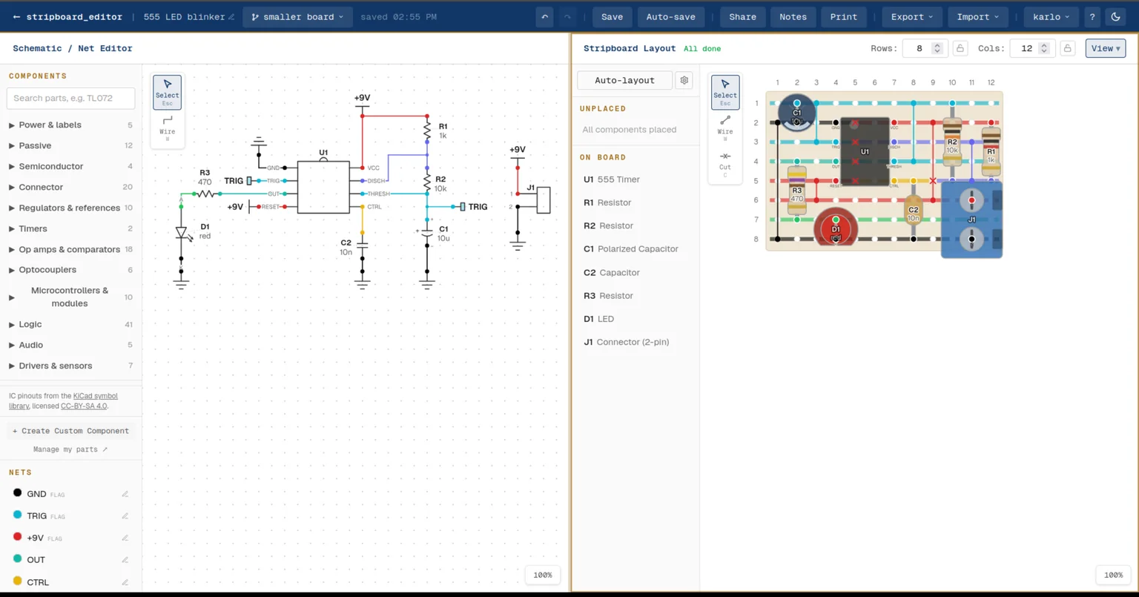Focus the Search parts field
Image resolution: width=1139 pixels, height=597 pixels.
[x=70, y=98]
